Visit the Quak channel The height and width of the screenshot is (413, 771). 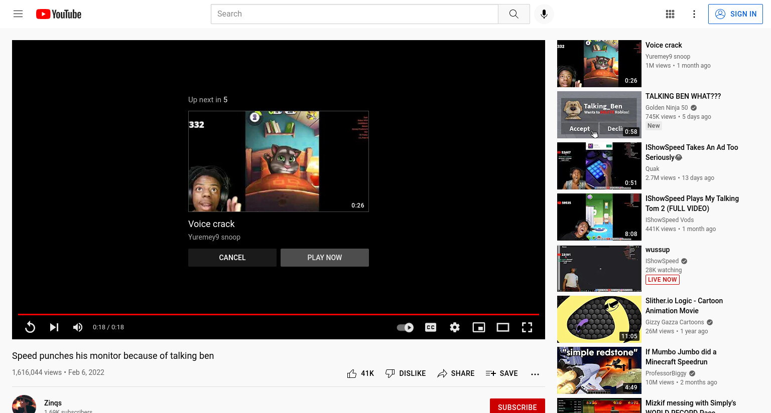[653, 169]
